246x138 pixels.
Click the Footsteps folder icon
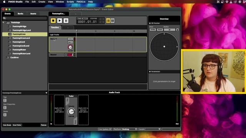click(8, 23)
